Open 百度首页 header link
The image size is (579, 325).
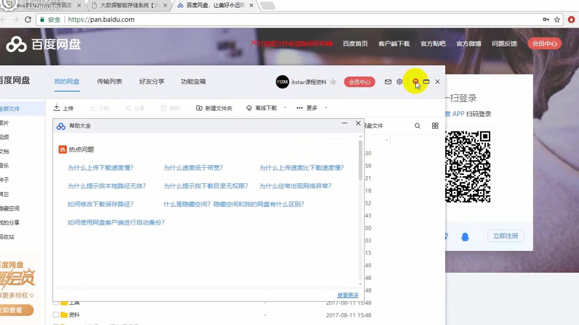355,44
